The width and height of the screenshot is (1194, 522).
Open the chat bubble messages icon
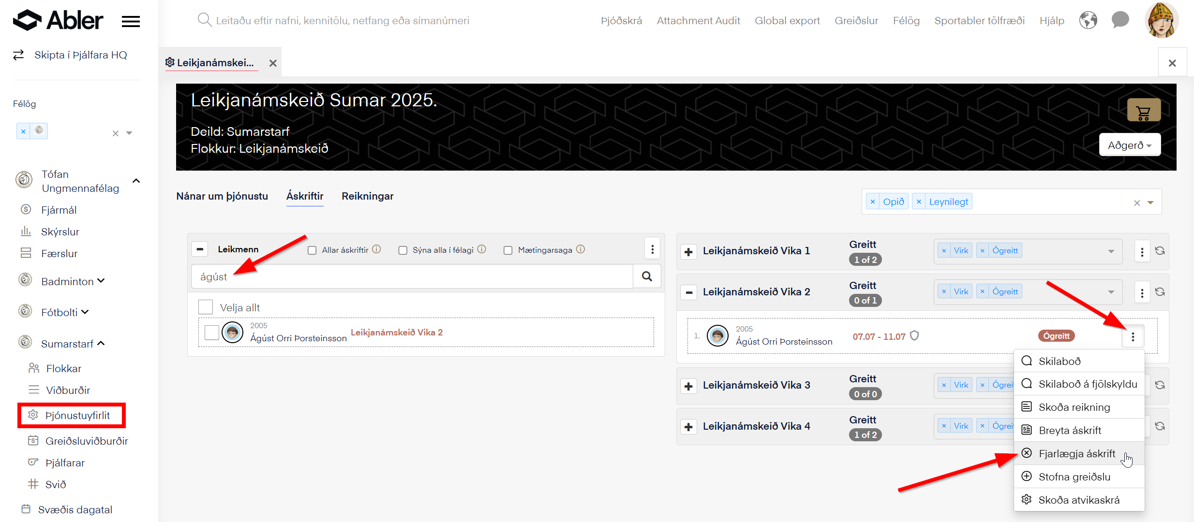tap(1120, 20)
